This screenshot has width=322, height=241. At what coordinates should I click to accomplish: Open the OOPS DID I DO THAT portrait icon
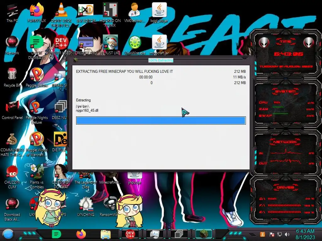(x=61, y=177)
